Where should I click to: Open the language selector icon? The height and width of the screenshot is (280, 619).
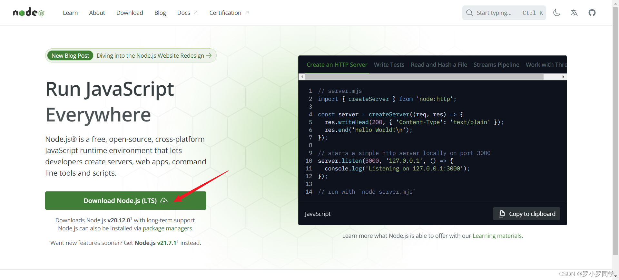click(574, 13)
